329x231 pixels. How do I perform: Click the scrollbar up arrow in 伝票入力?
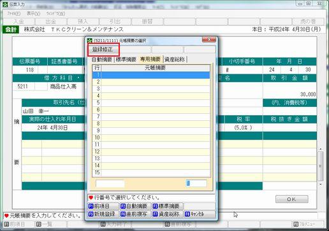tap(321, 150)
